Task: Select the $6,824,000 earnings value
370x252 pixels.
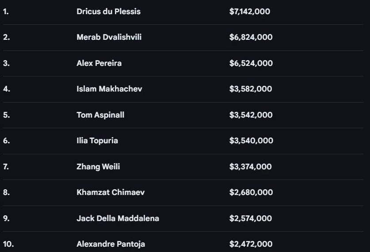Action: click(251, 37)
